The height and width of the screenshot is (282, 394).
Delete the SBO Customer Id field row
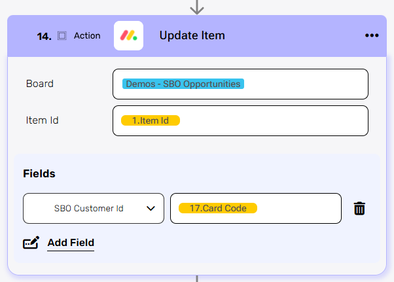[359, 209]
